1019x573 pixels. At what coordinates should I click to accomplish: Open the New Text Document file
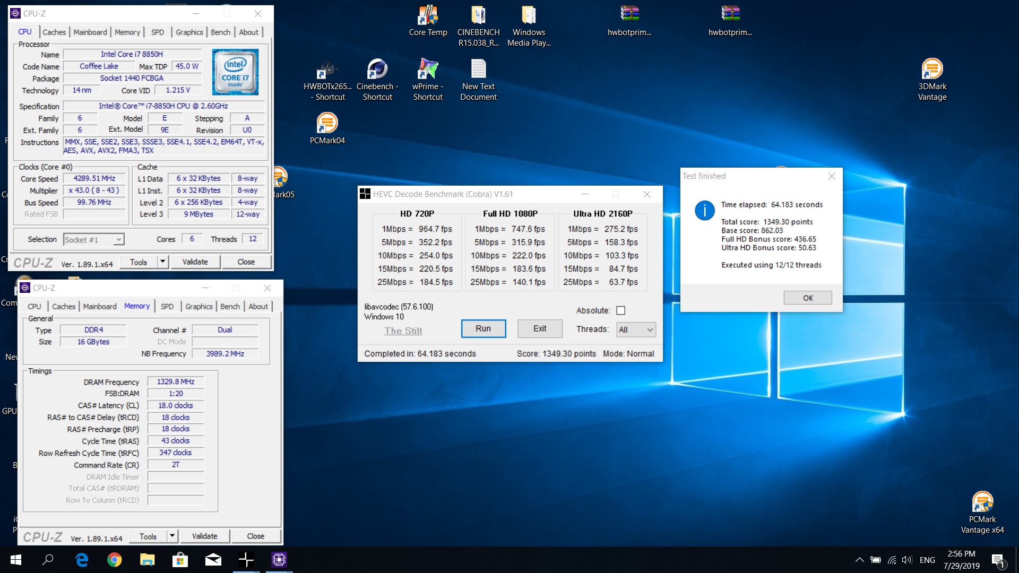coord(478,81)
